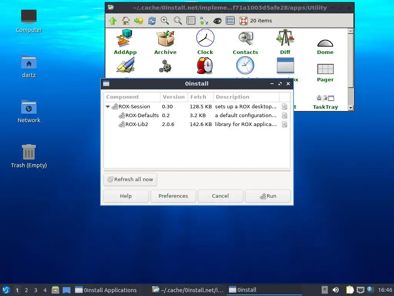
Task: Click Refresh all now button
Action: [130, 180]
